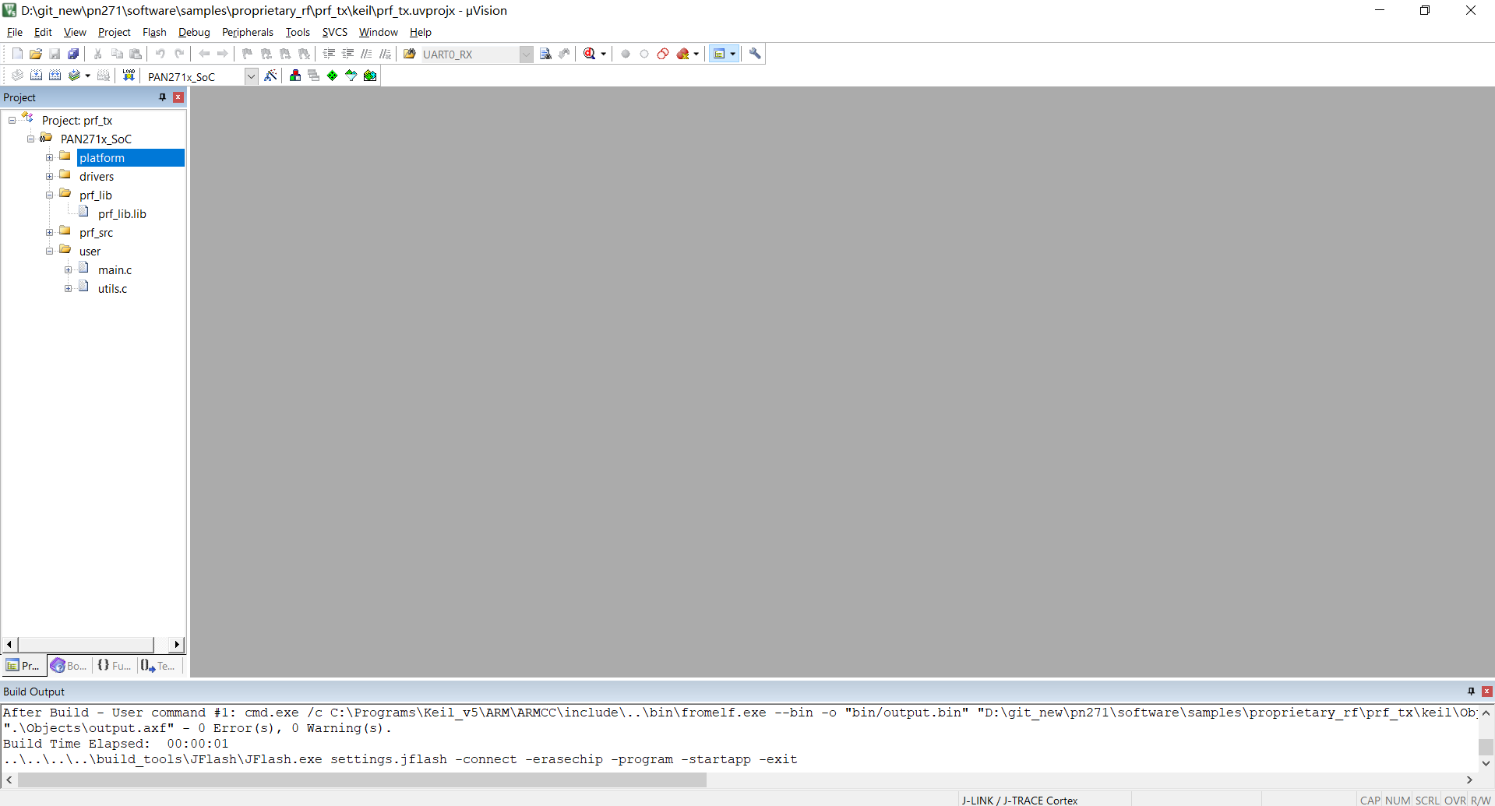
Task: Click the Build Output horizontal scrollbar
Action: tap(362, 780)
